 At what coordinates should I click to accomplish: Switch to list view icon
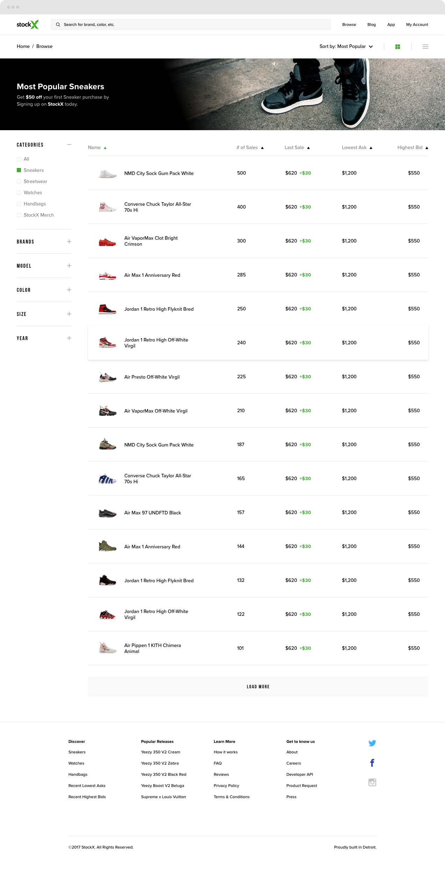pyautogui.click(x=425, y=47)
